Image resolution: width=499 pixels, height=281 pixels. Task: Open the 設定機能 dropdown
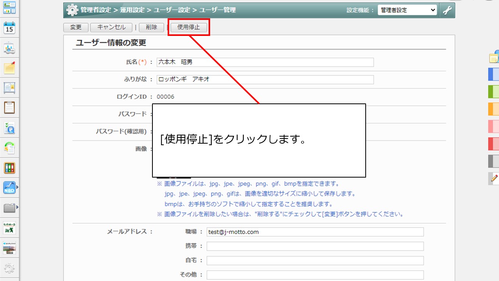point(407,10)
